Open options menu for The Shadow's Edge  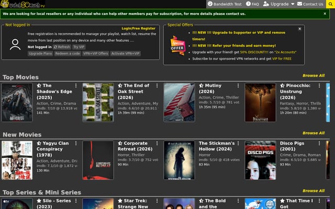[x=76, y=86]
